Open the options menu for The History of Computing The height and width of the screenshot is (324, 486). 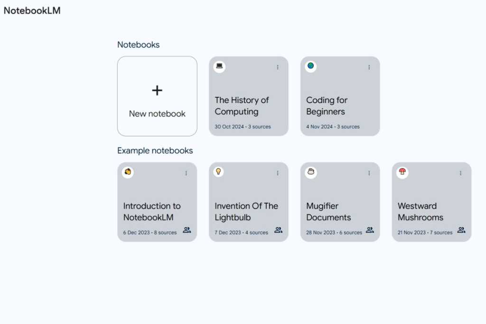(278, 67)
